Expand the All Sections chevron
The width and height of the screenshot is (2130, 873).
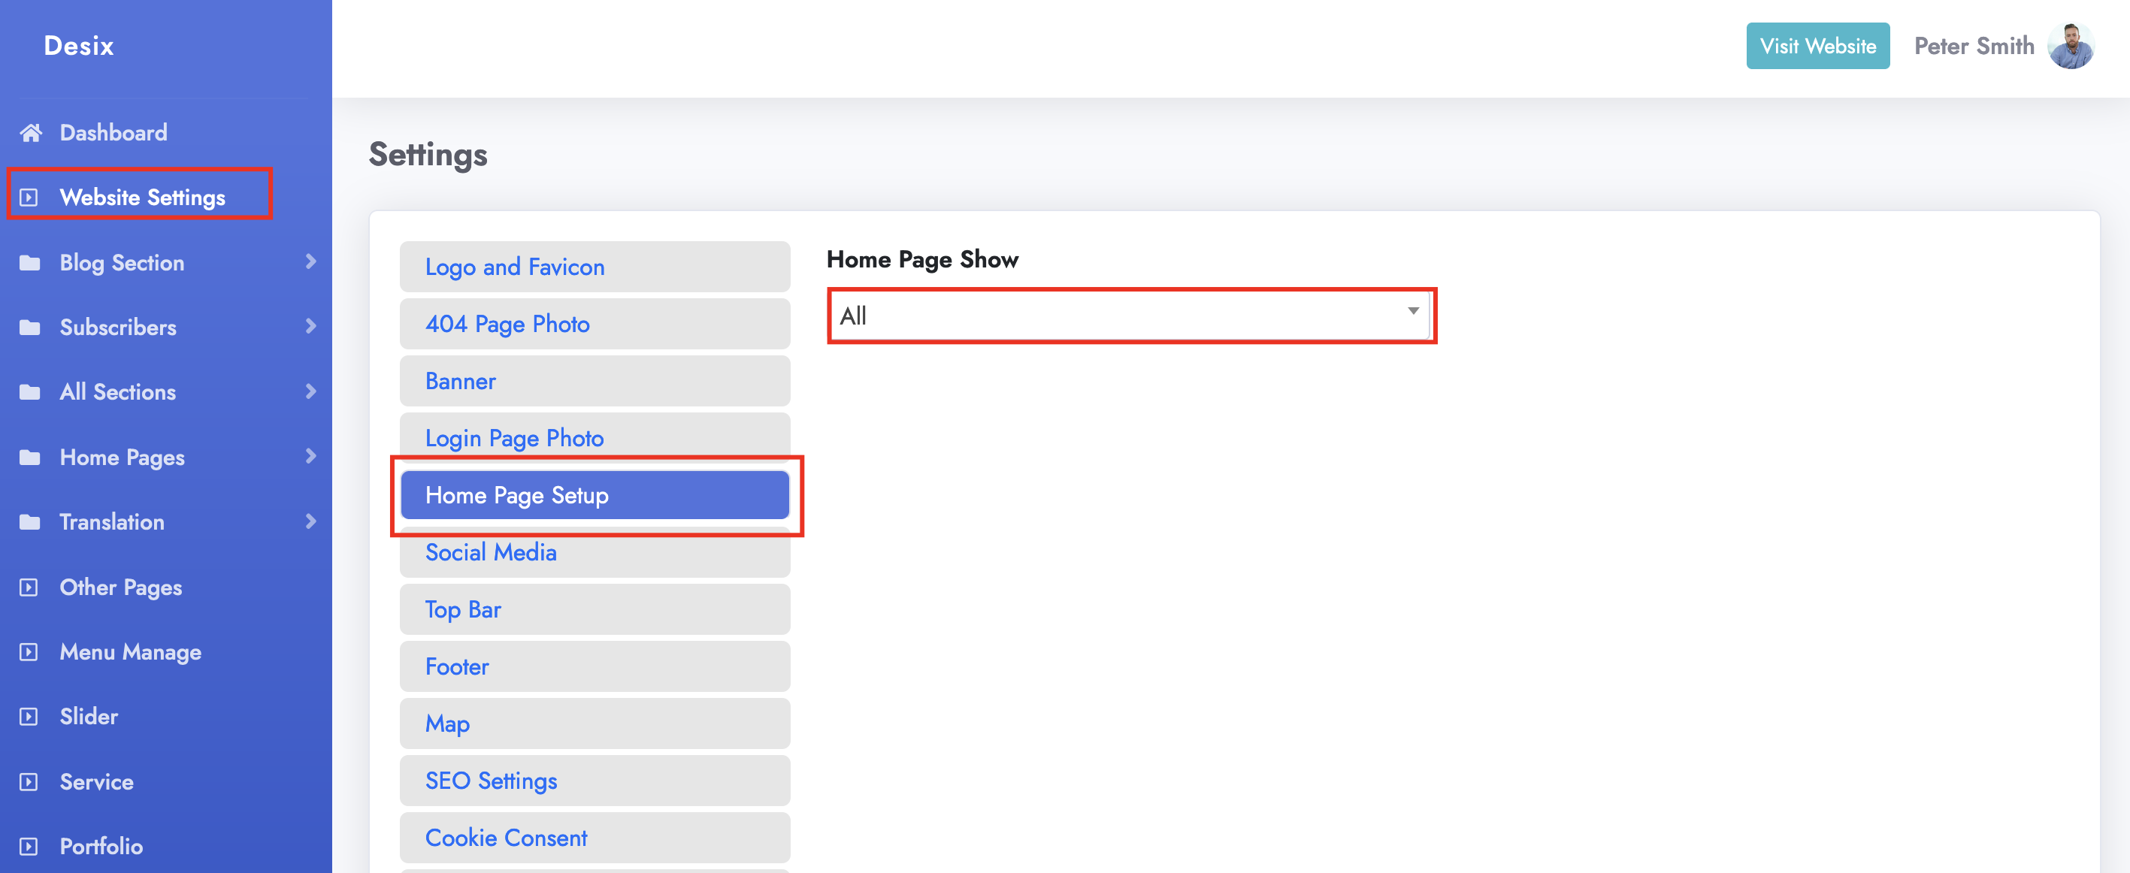coord(311,392)
